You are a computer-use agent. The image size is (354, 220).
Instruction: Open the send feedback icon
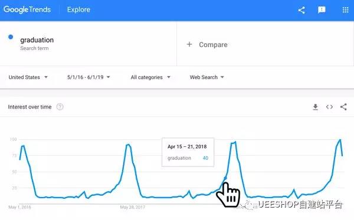pyautogui.click(x=322, y=10)
